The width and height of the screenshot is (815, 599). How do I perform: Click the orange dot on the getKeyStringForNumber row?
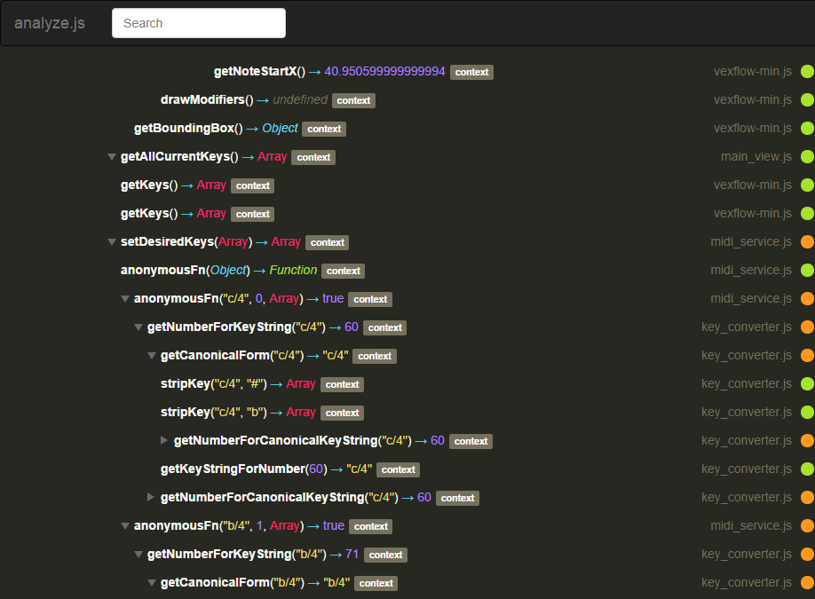pyautogui.click(x=807, y=469)
